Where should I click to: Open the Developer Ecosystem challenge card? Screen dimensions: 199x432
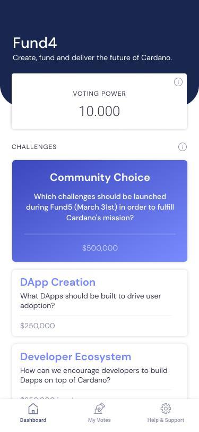99,371
